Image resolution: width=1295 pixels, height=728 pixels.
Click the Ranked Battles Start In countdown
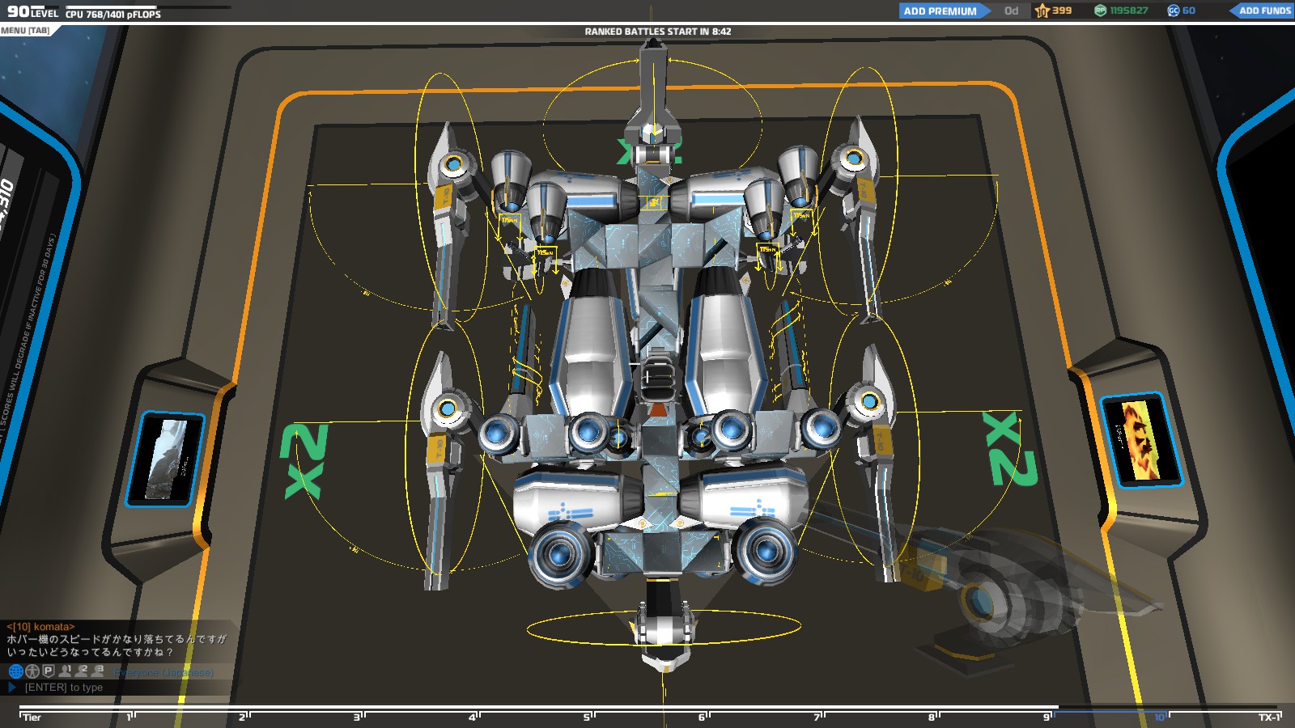(658, 32)
